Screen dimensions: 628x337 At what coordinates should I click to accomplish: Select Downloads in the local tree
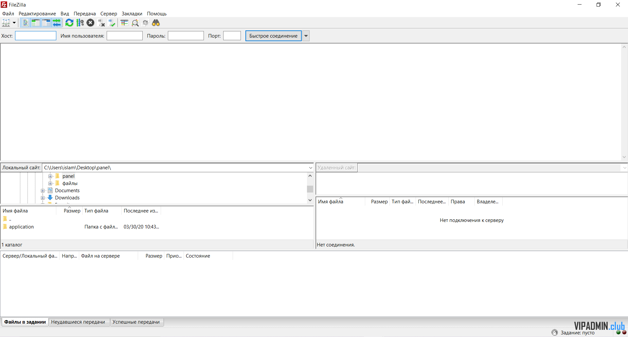click(67, 198)
